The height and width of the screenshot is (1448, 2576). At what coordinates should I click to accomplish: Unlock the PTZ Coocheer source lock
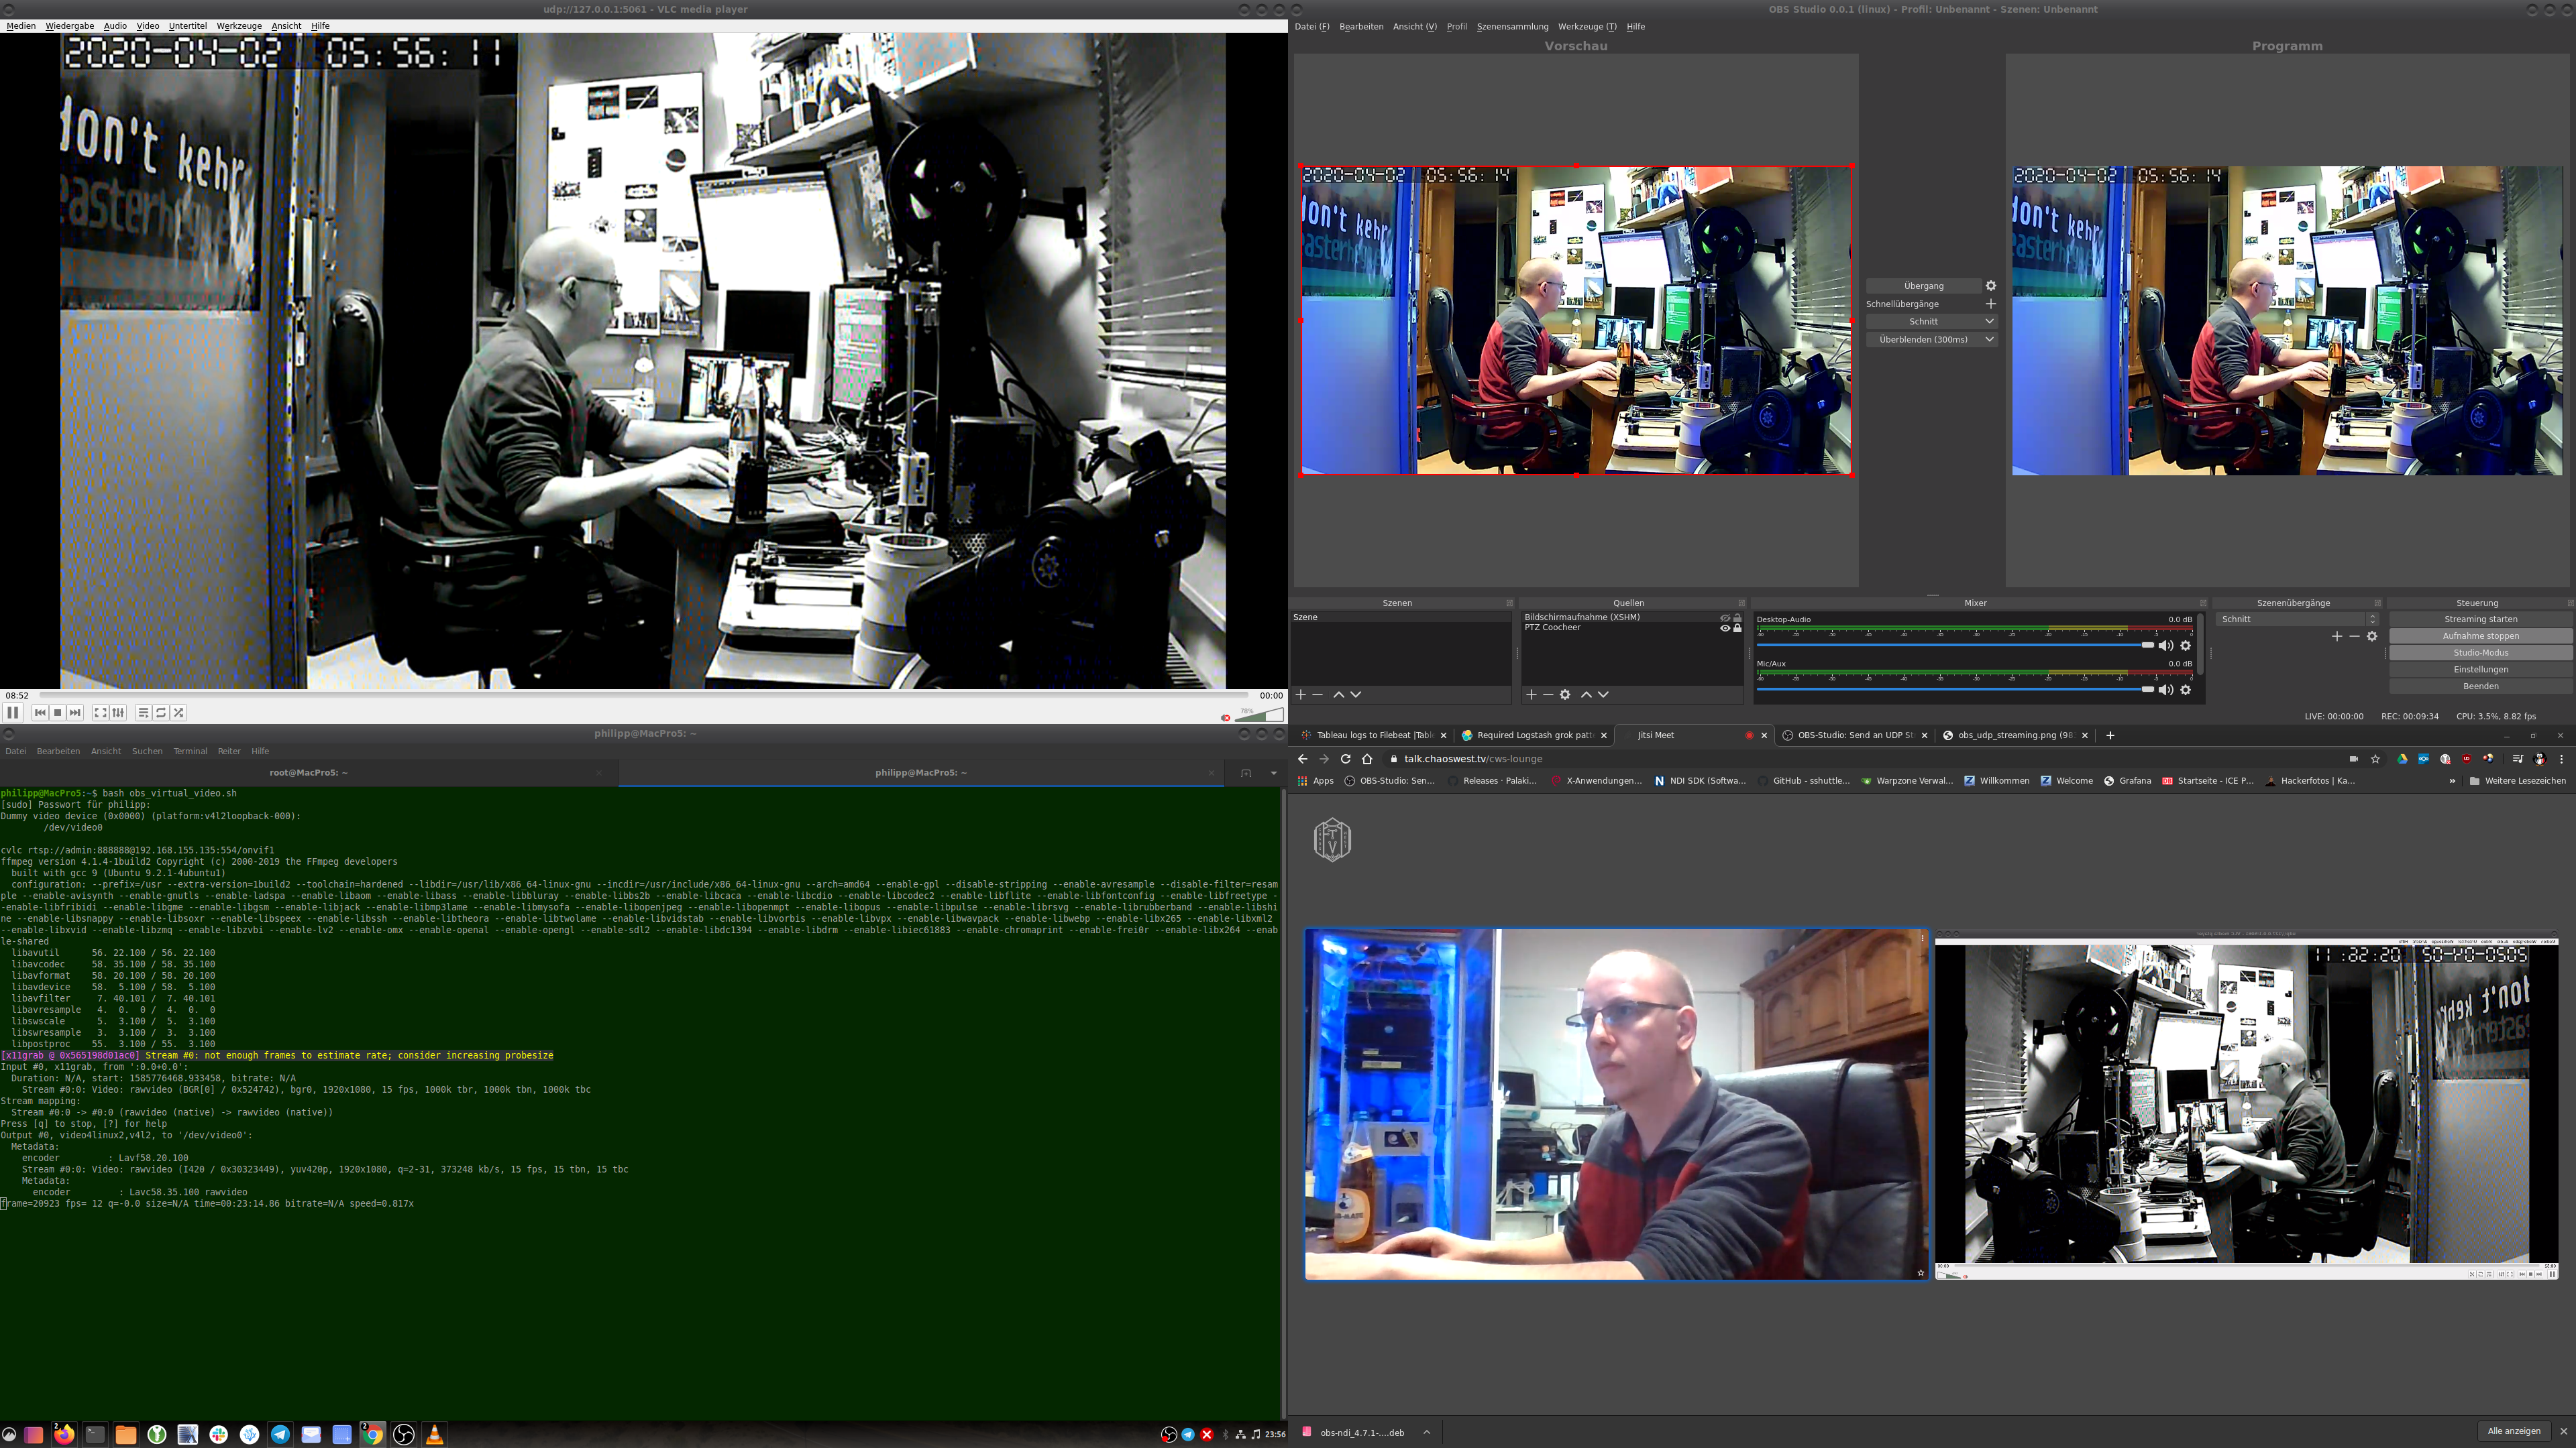click(1737, 627)
